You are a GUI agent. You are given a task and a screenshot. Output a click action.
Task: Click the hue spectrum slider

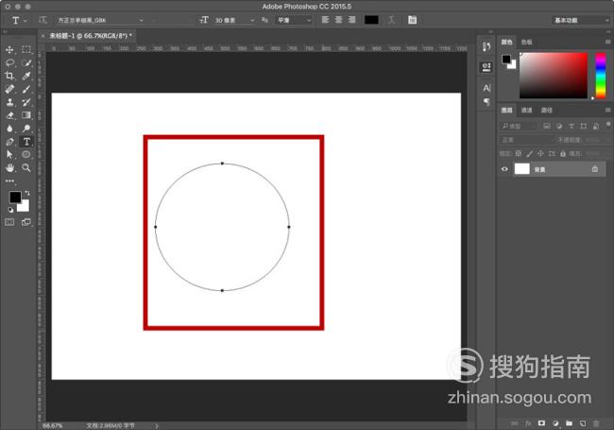(x=601, y=76)
